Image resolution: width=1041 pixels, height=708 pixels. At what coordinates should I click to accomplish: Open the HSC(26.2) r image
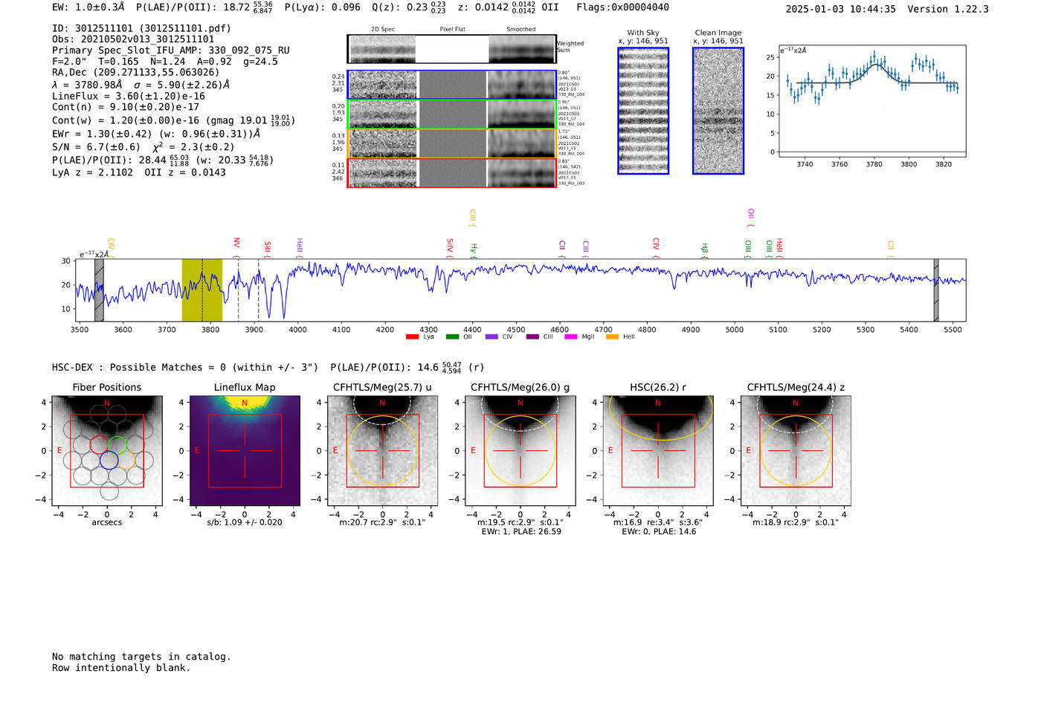(658, 451)
